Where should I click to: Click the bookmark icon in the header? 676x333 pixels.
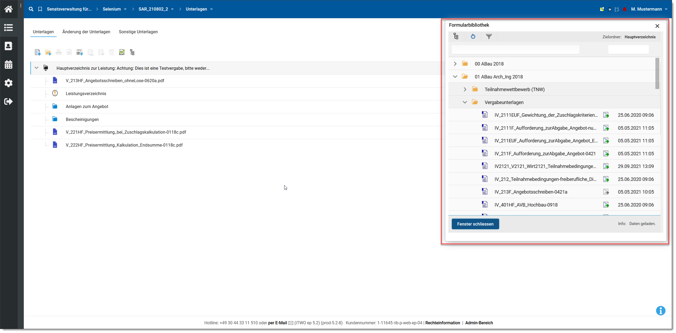pos(40,9)
